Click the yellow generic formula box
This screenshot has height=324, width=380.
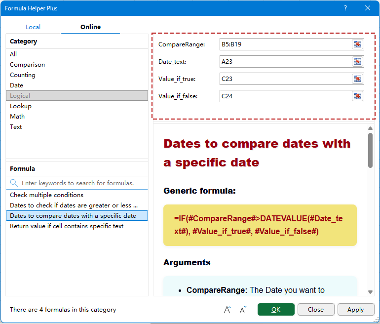click(260, 225)
